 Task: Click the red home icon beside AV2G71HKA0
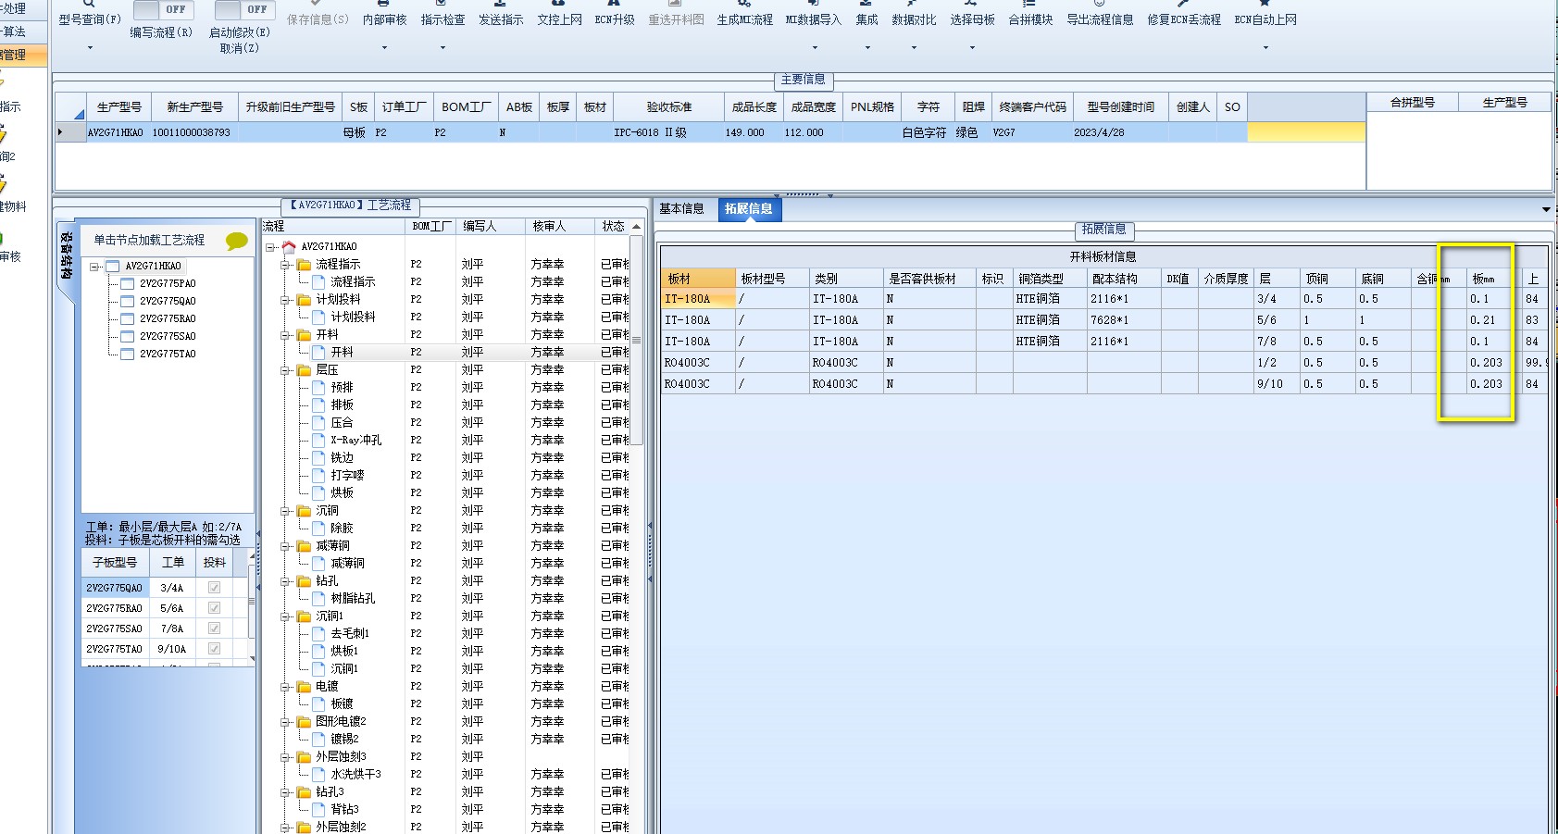point(288,246)
